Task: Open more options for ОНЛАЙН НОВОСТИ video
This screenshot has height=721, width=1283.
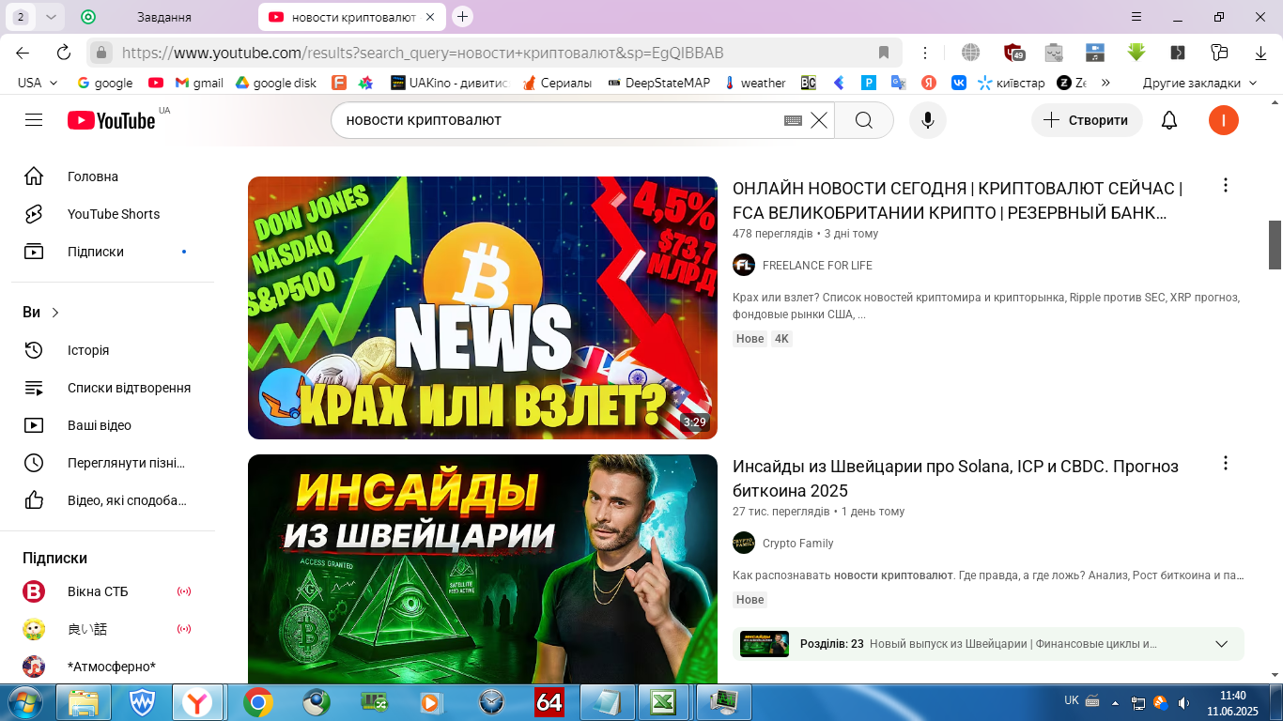Action: click(1225, 185)
